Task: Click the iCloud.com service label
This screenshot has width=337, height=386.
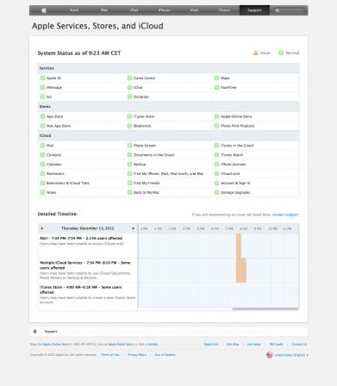Action: (230, 174)
